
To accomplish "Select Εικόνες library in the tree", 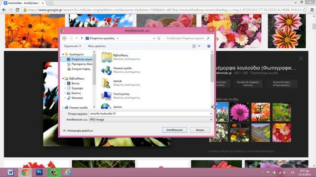I will click(74, 93).
